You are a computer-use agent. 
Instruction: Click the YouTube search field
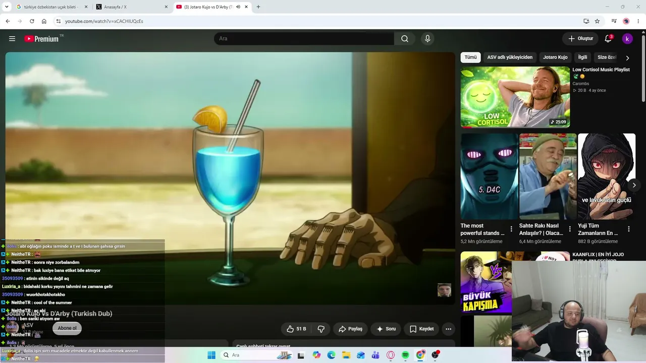304,39
